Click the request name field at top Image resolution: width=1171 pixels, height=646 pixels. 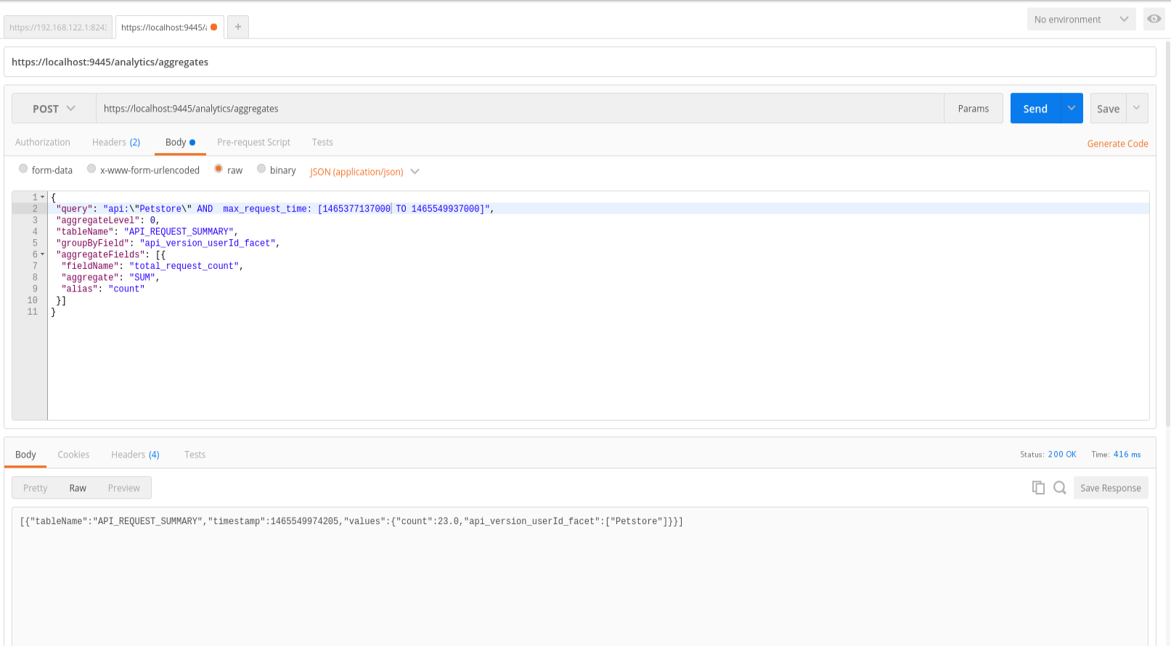click(579, 62)
